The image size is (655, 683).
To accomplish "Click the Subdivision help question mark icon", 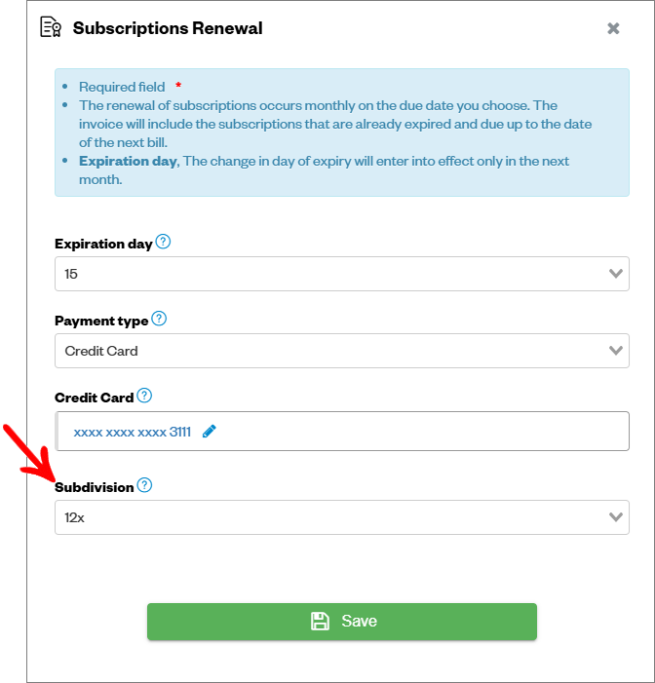I will click(144, 485).
